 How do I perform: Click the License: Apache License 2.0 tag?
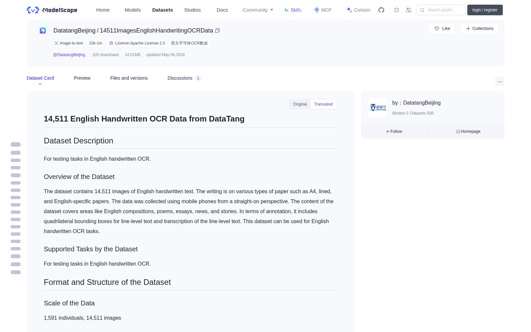point(137,43)
